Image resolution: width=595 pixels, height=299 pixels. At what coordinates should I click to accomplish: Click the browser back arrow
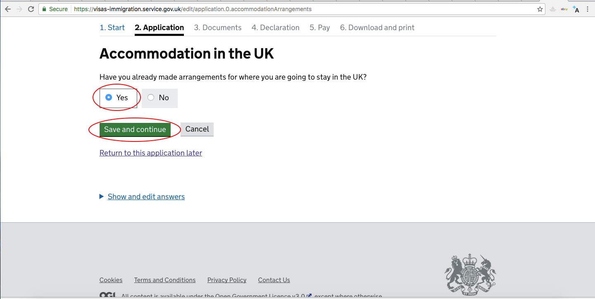(8, 9)
